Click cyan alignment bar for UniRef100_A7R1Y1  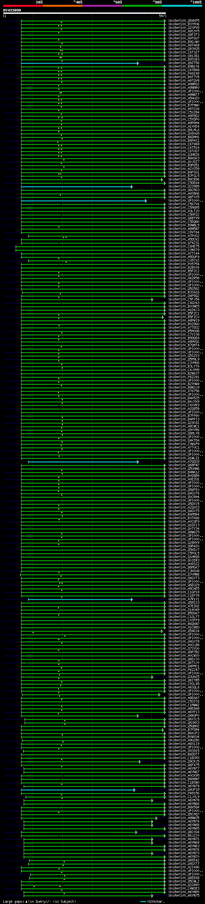click(80, 600)
